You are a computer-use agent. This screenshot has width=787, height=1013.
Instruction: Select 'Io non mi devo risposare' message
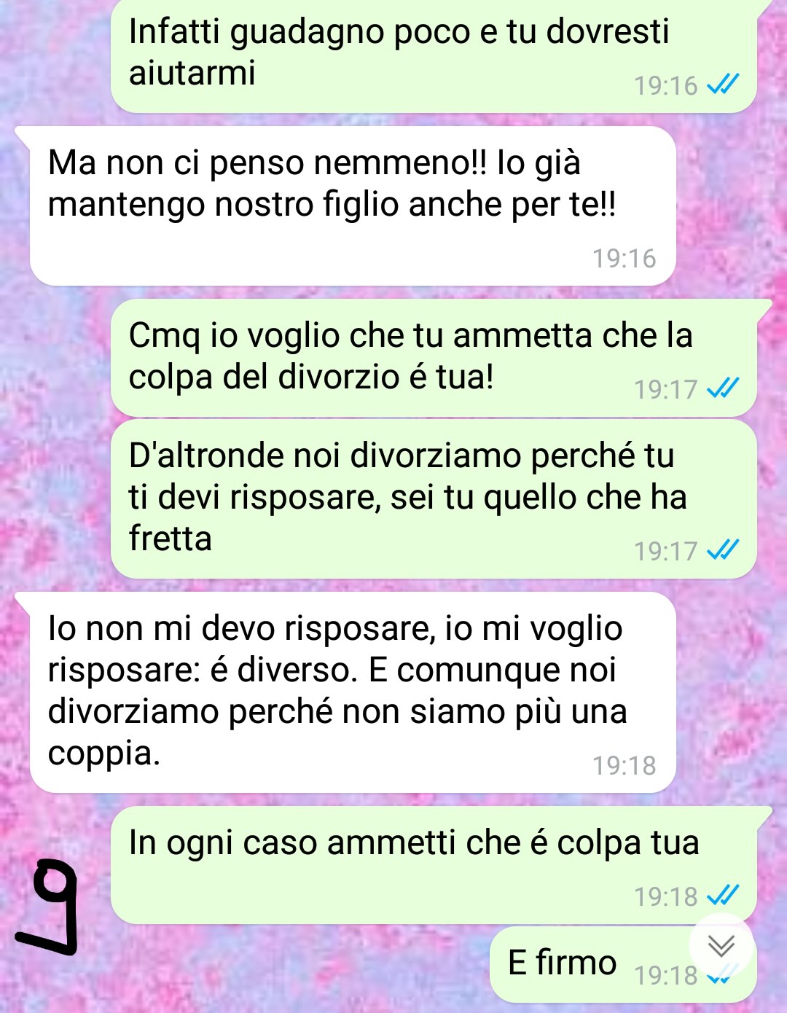(353, 692)
